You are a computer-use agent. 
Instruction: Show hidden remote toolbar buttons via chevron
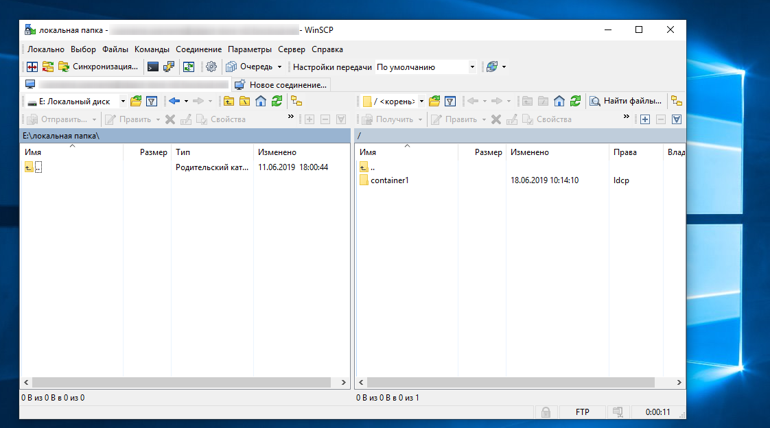pyautogui.click(x=626, y=117)
